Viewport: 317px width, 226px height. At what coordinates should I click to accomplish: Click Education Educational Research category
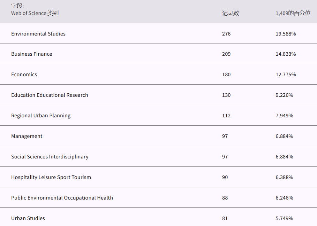click(x=50, y=95)
